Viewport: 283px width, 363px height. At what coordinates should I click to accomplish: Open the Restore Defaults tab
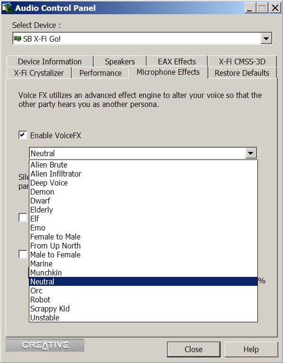click(x=242, y=73)
